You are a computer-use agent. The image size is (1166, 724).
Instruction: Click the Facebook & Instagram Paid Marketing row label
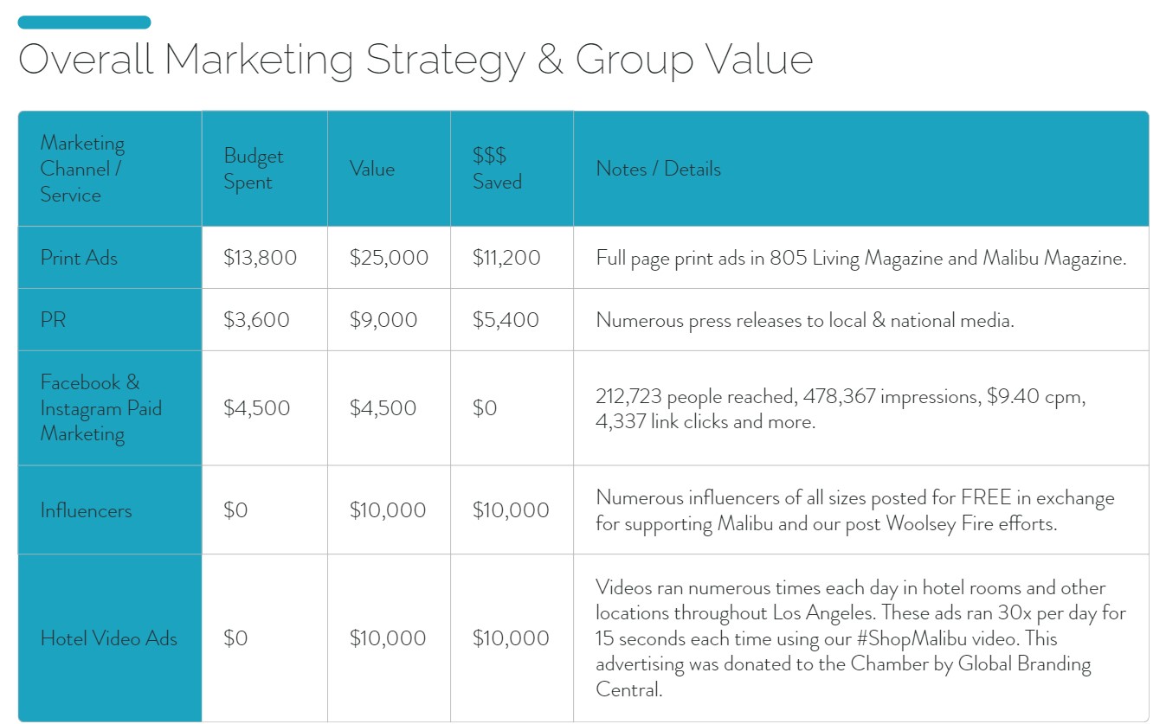(110, 408)
